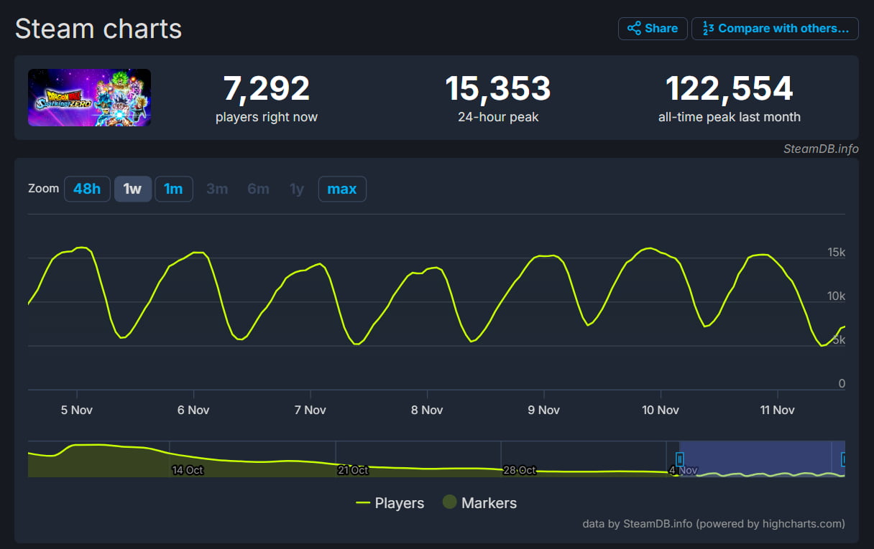Click the "9 Nov" axis label

coord(544,410)
